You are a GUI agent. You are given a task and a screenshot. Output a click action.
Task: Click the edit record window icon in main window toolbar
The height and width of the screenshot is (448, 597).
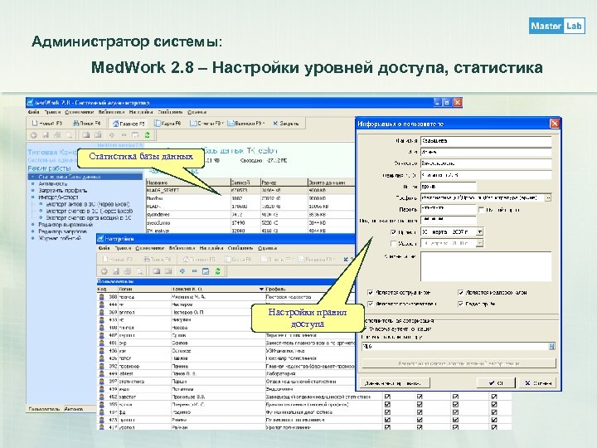click(135, 135)
